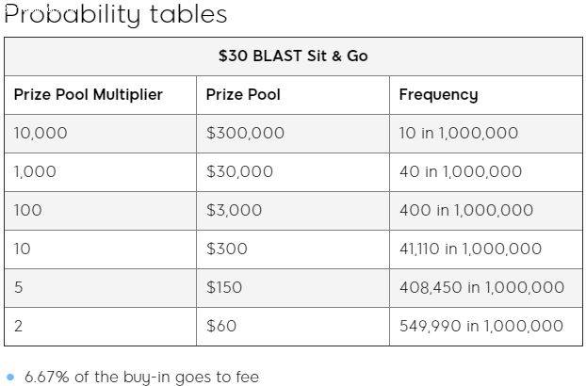Select the $300,000 prize pool cell
586x386 pixels.
point(245,133)
